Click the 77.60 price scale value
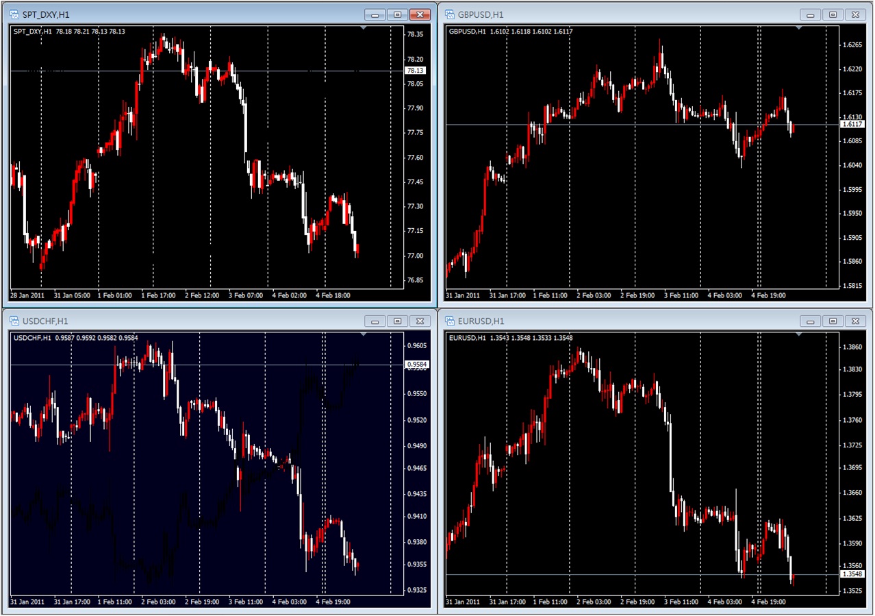This screenshot has height=616, width=875. 414,158
